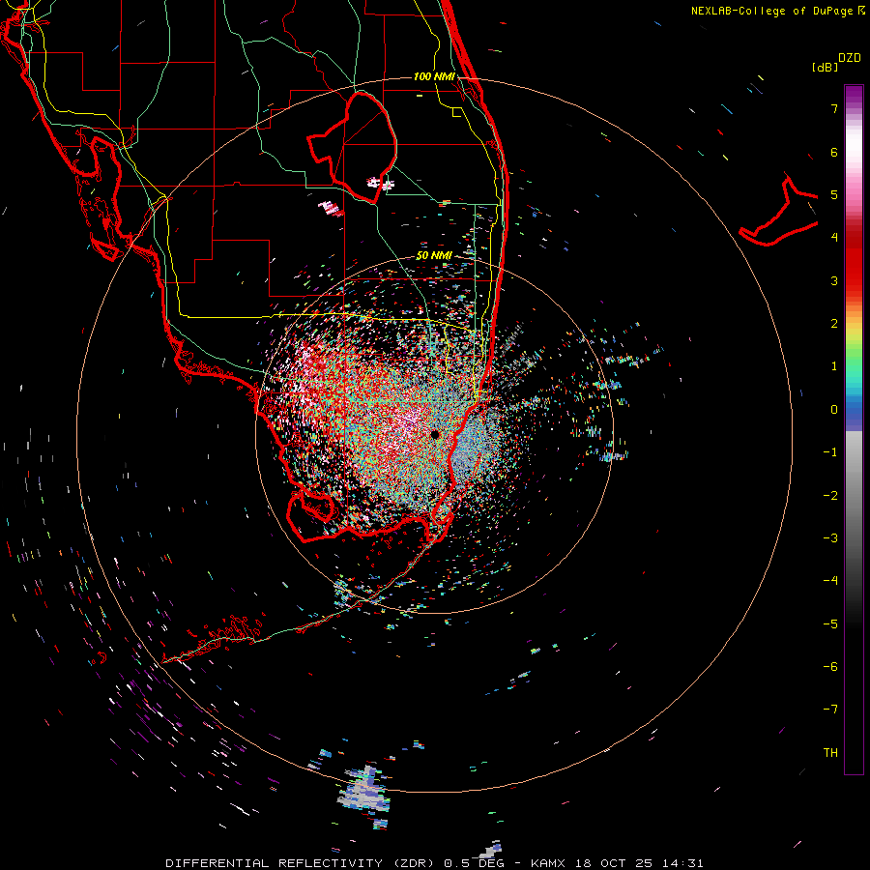This screenshot has width=870, height=870.
Task: Click the 2 value on color scale
Action: (x=834, y=324)
